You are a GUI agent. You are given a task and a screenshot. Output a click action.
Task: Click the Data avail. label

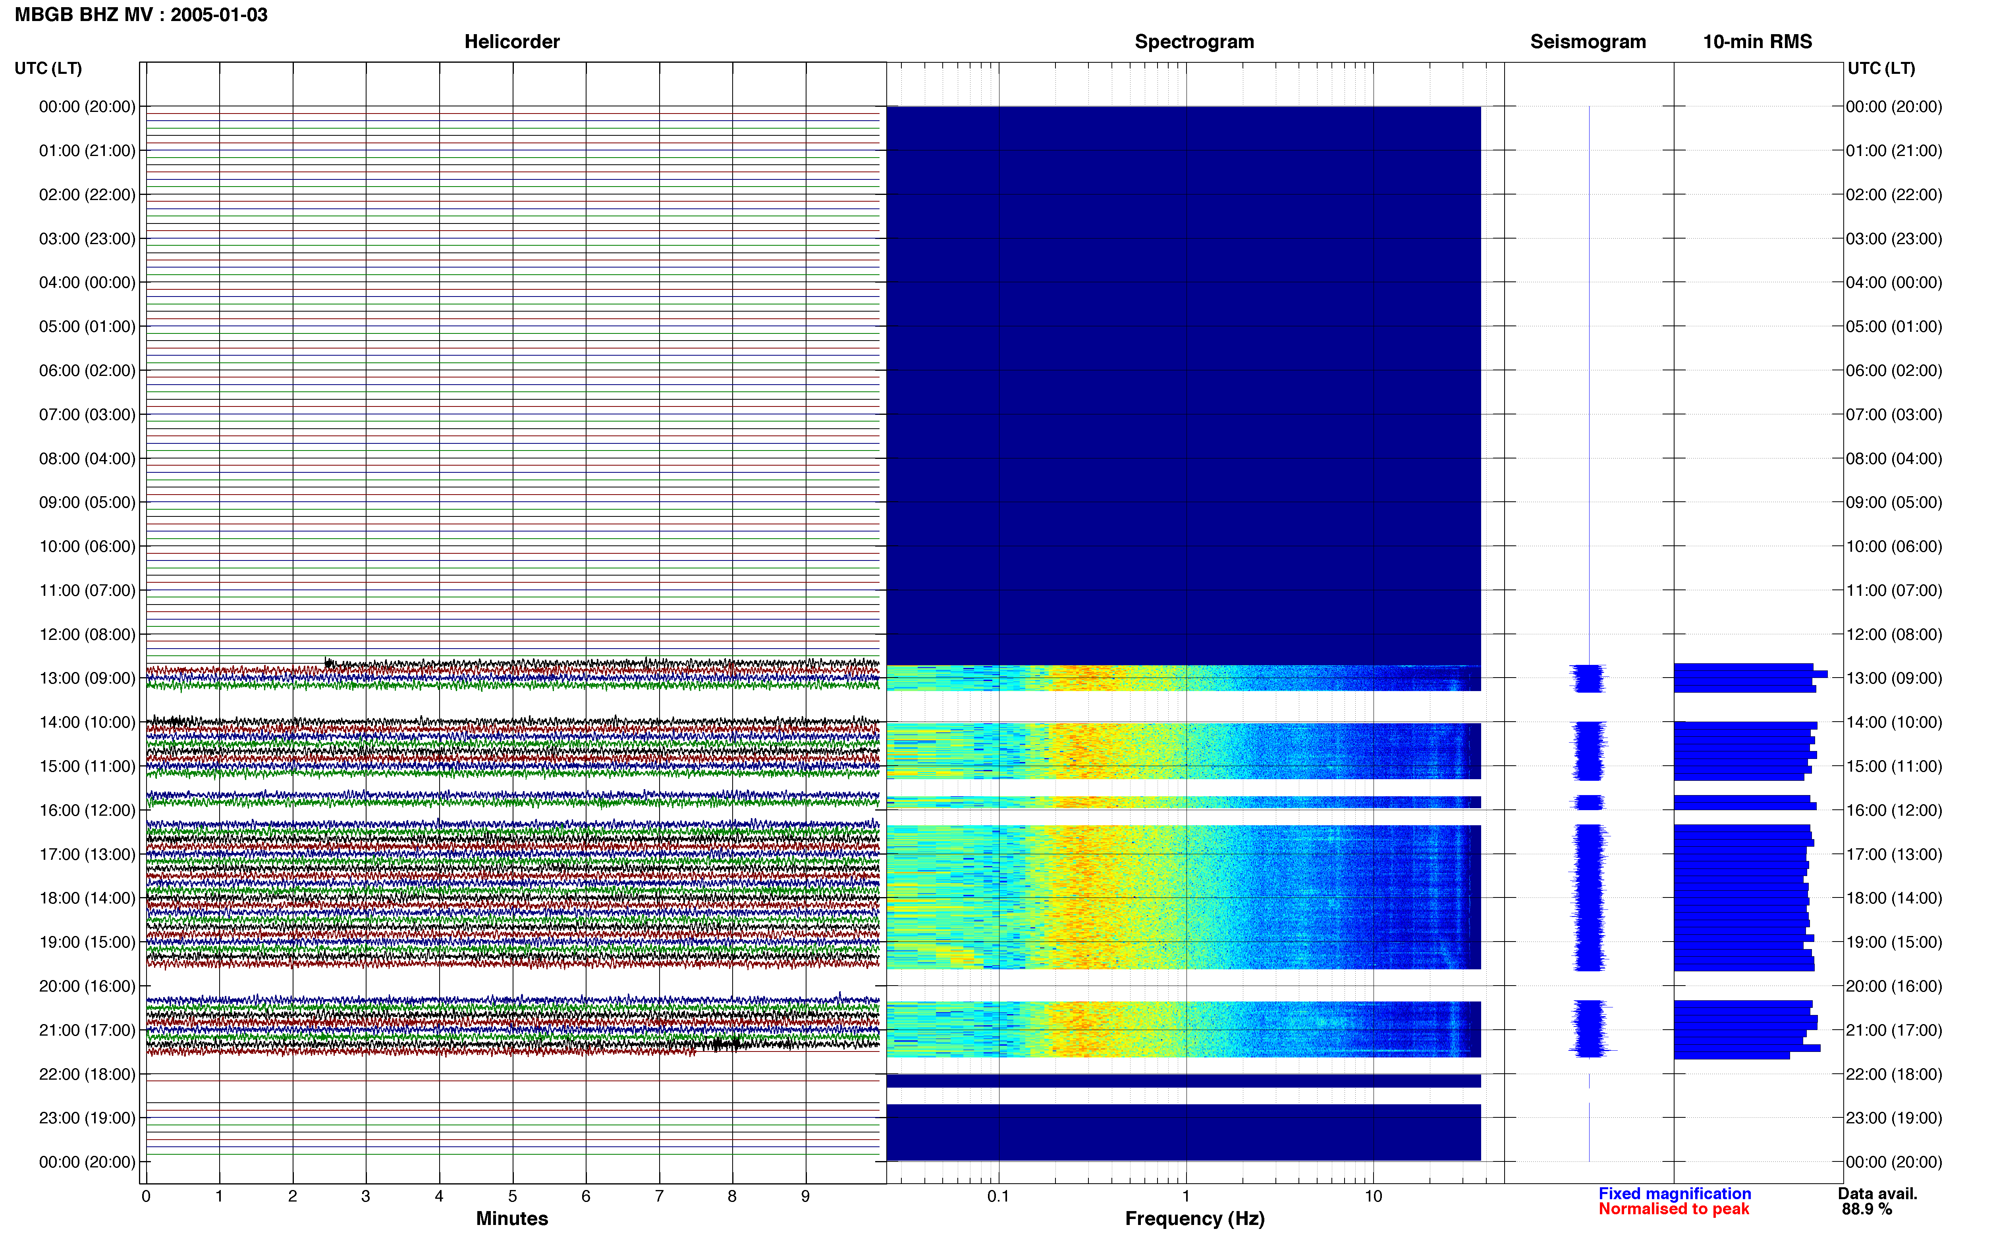(x=1877, y=1194)
